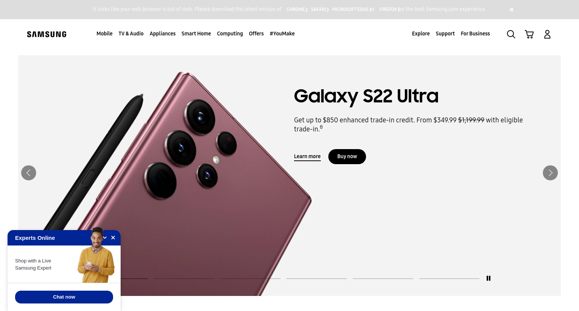Click the Buy now button

347,157
